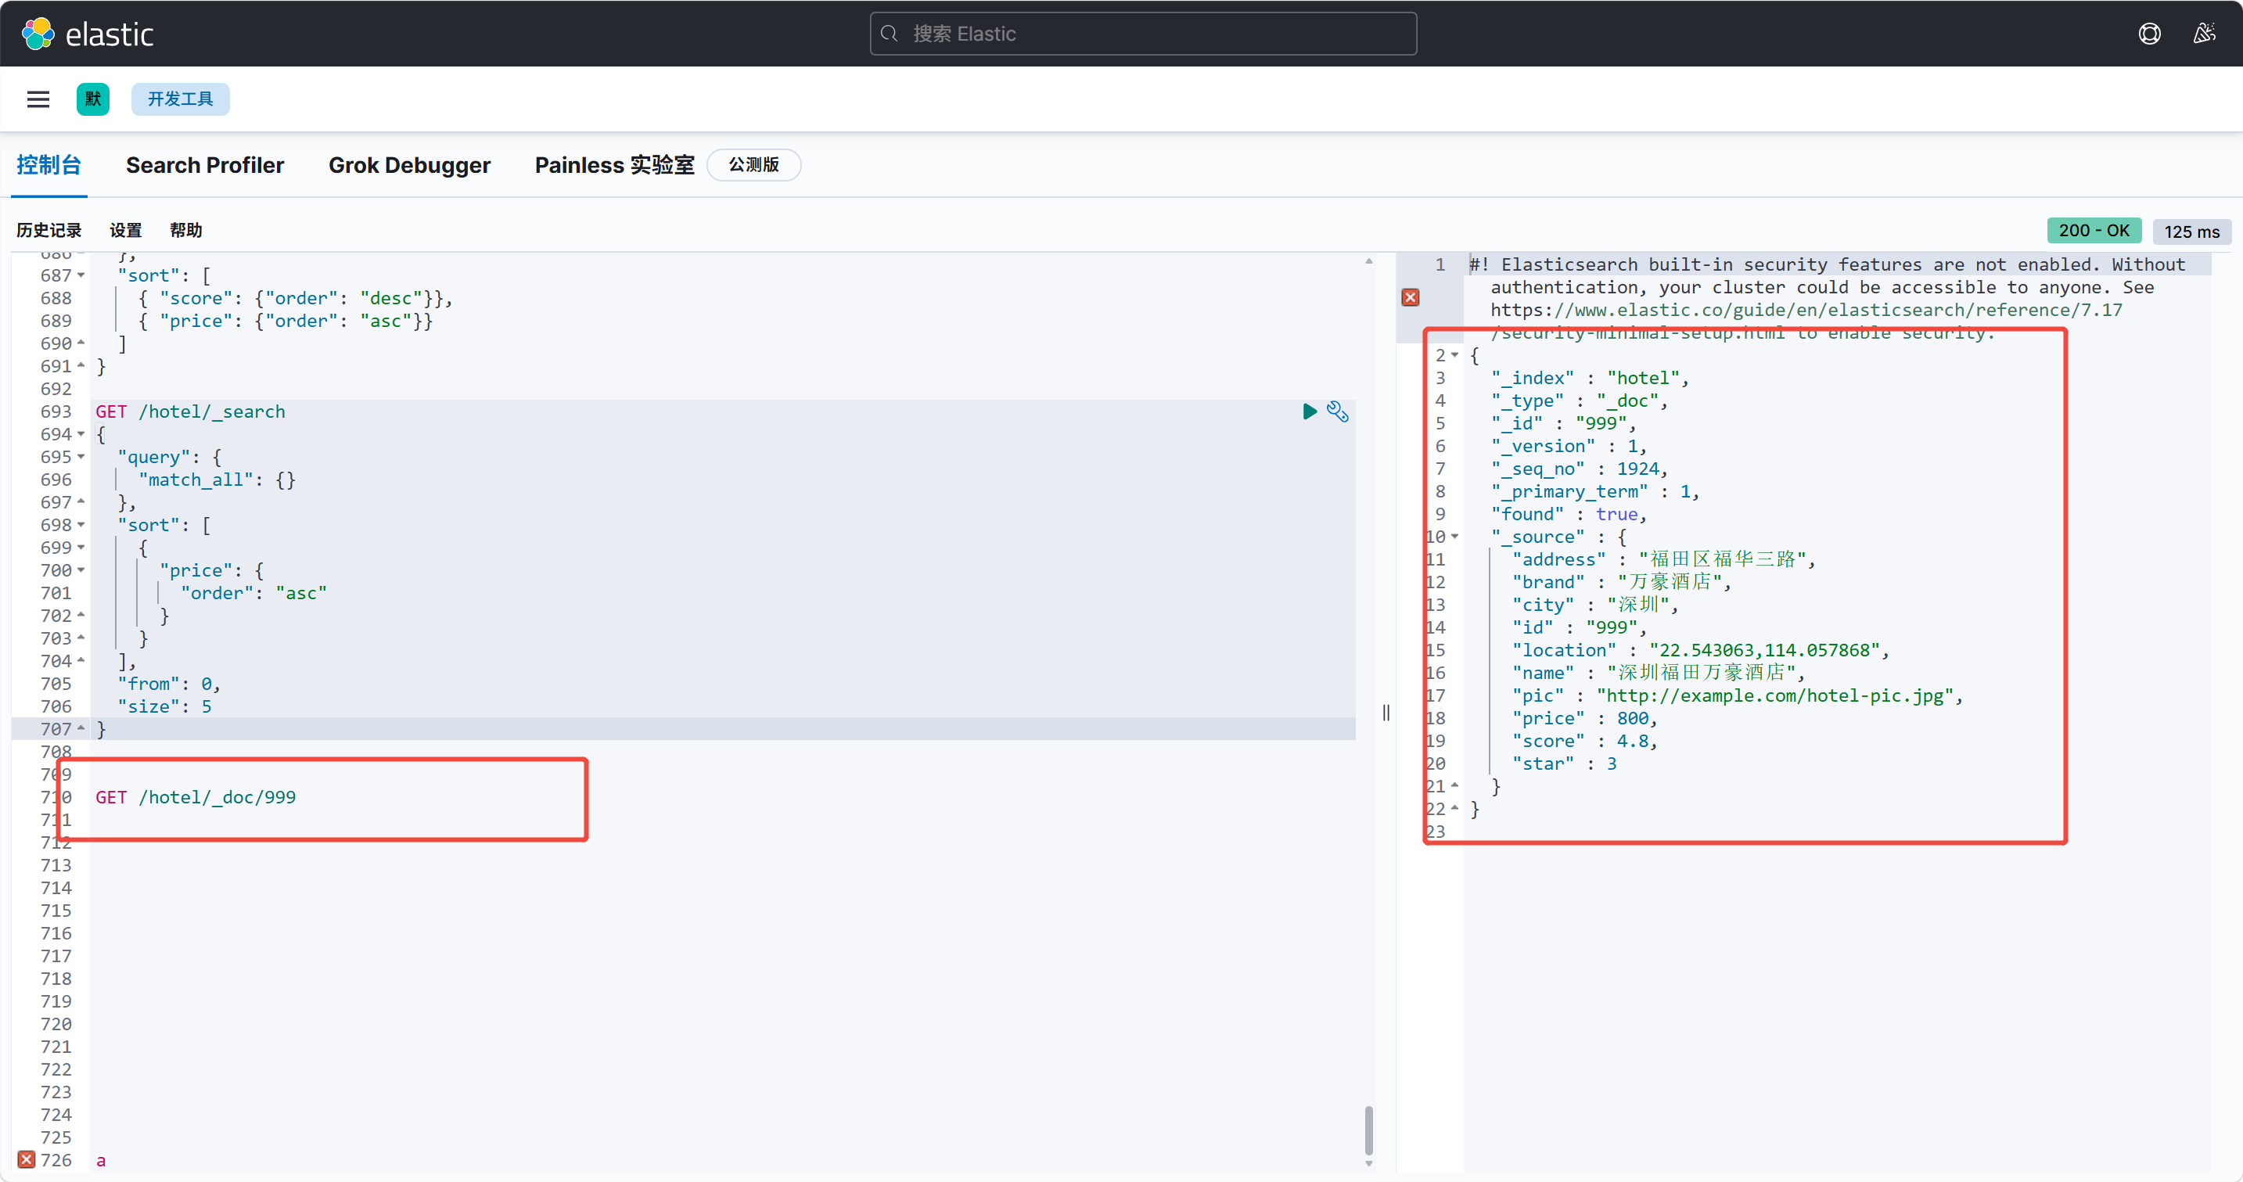Image resolution: width=2243 pixels, height=1182 pixels.
Task: Collapse the sort block on line 698
Action: 81,525
